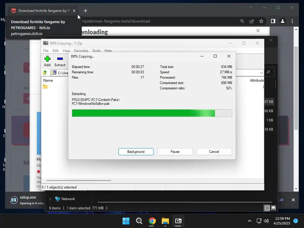Pause the 7-Zip extraction
The height and width of the screenshot is (228, 304).
[x=175, y=152]
